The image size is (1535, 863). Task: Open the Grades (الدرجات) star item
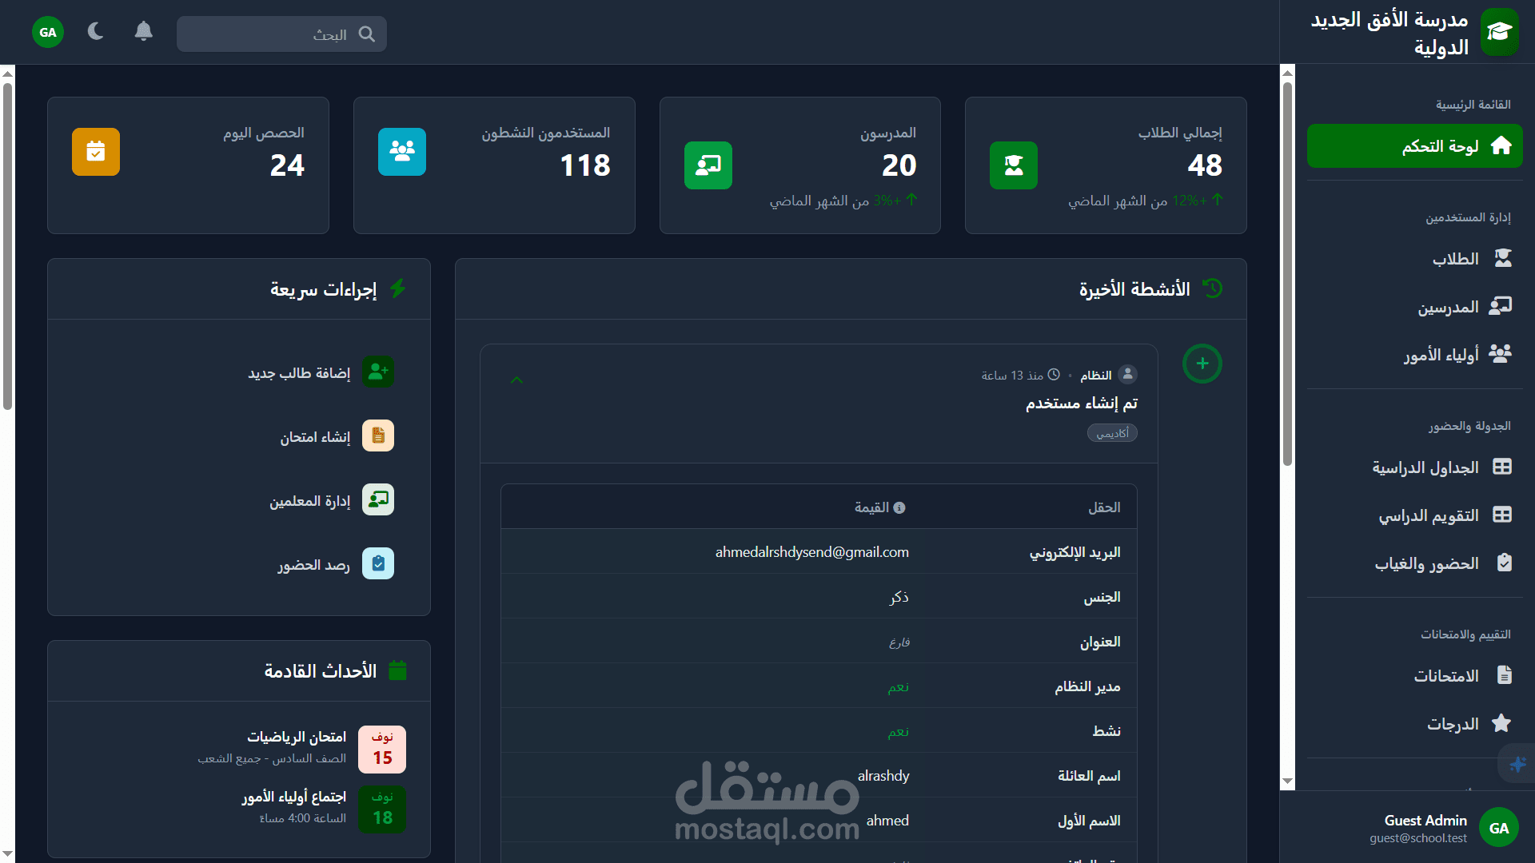click(x=1453, y=724)
